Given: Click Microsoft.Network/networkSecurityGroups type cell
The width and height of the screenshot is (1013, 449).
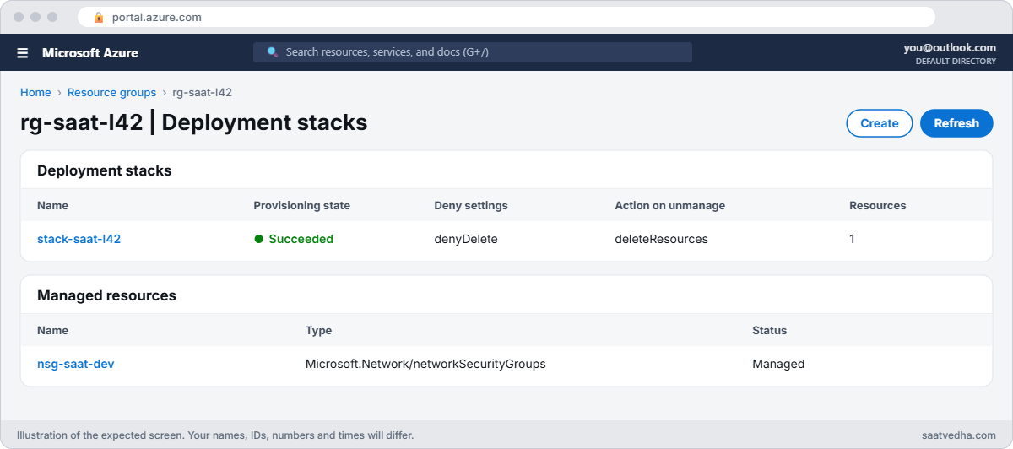Looking at the screenshot, I should coord(425,364).
